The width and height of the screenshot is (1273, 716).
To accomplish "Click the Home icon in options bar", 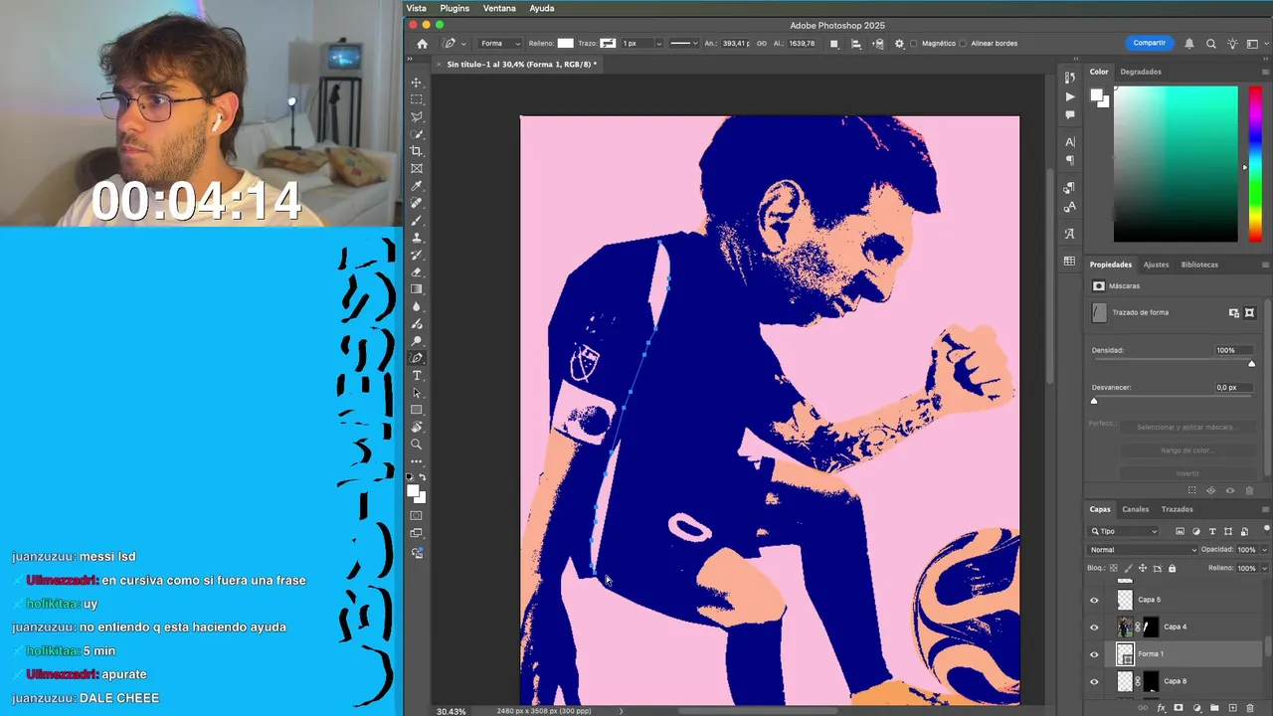I will pos(422,44).
